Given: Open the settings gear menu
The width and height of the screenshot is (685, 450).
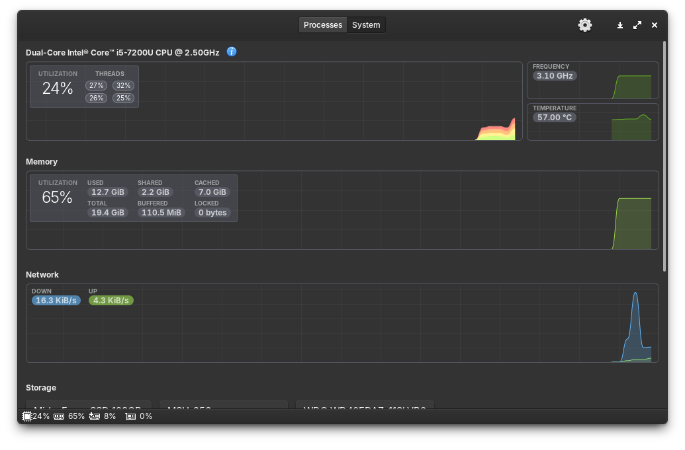Looking at the screenshot, I should pyautogui.click(x=585, y=25).
